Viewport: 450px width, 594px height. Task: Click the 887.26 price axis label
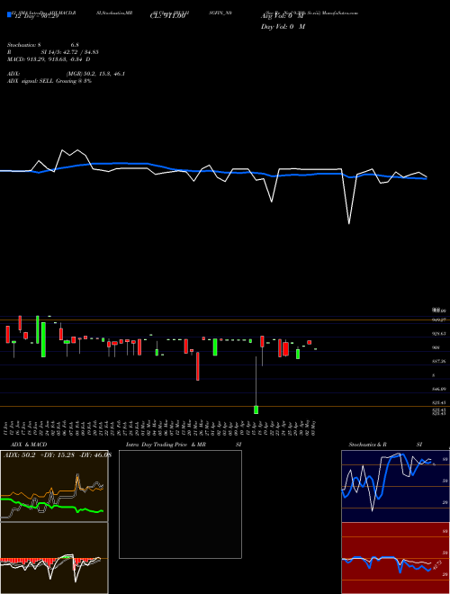pyautogui.click(x=439, y=362)
